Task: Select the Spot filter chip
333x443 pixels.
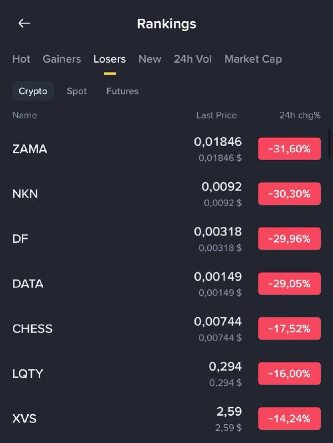Action: pyautogui.click(x=76, y=91)
